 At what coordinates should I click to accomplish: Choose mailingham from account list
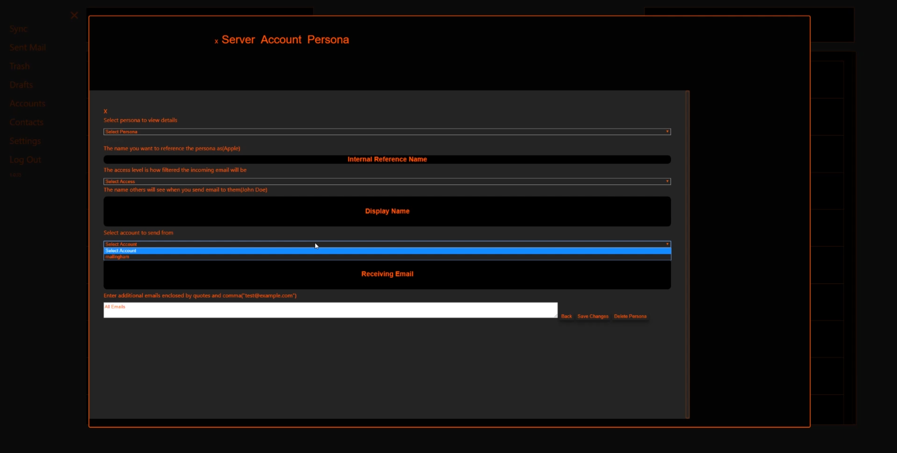click(117, 257)
